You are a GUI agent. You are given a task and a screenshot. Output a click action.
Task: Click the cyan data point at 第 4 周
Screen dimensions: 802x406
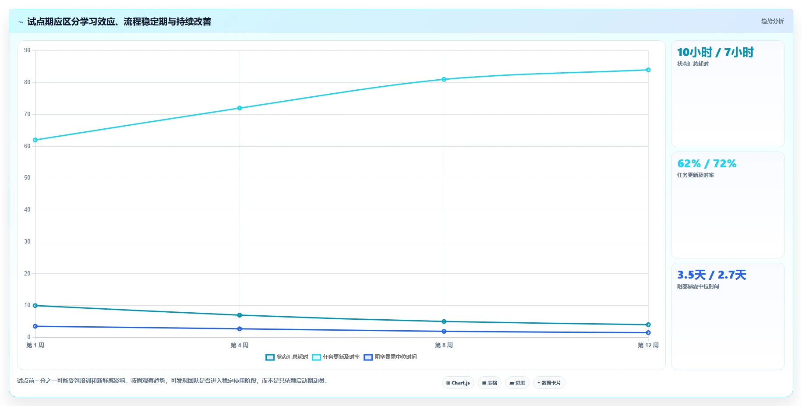tap(240, 108)
